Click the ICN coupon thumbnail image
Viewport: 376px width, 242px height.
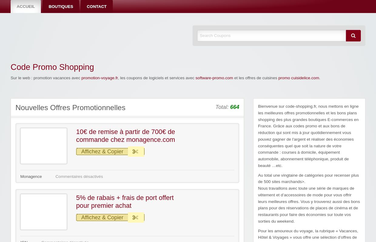43,212
